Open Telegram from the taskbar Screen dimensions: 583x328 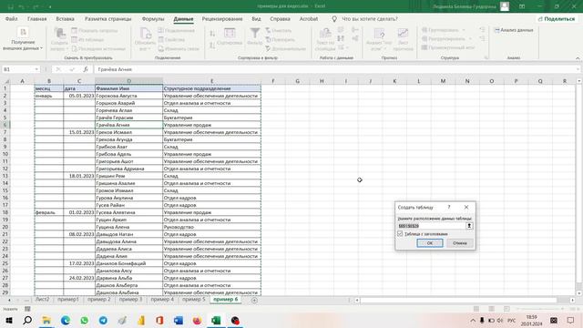coord(103,320)
